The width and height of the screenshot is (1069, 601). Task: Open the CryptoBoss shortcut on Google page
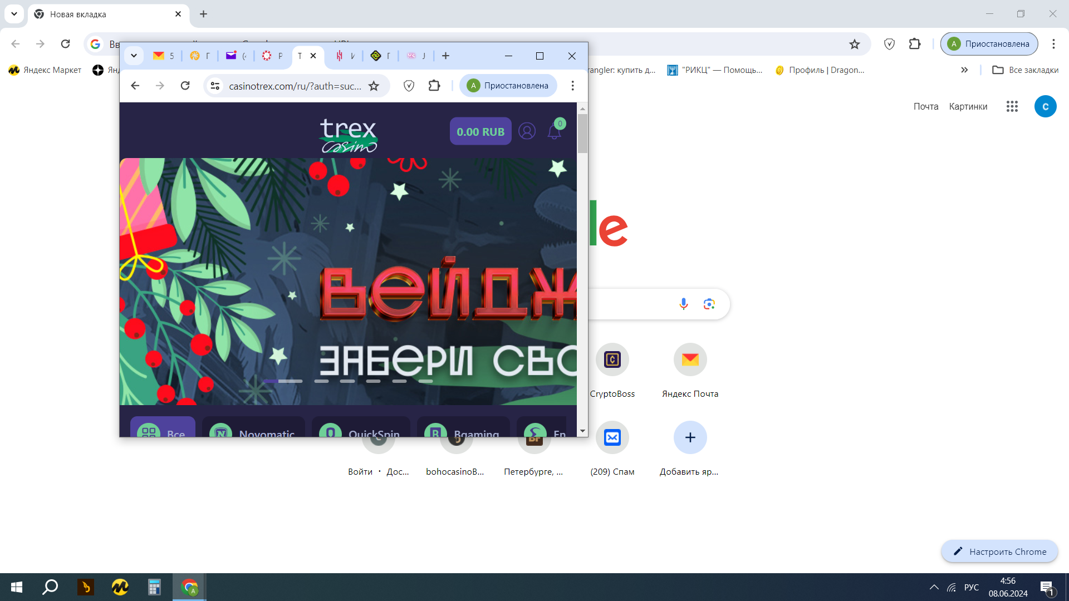[612, 359]
